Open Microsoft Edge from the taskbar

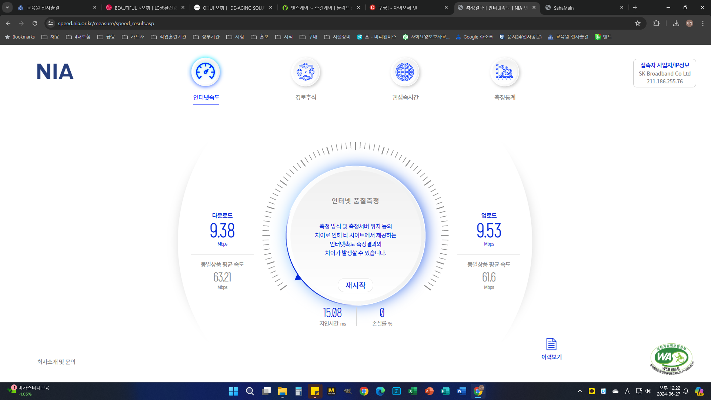coord(380,391)
